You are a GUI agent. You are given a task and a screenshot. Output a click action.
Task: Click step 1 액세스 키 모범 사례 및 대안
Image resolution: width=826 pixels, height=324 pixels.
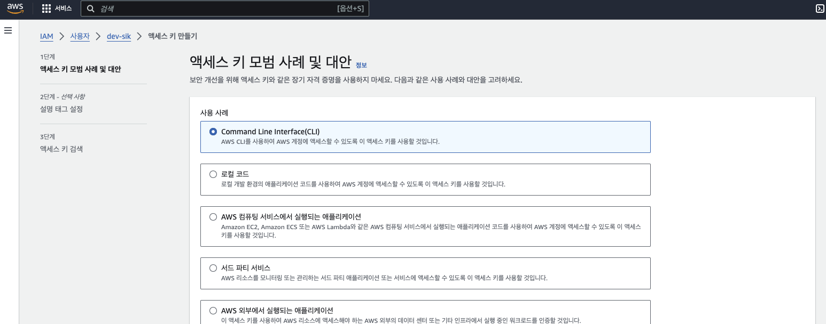81,69
